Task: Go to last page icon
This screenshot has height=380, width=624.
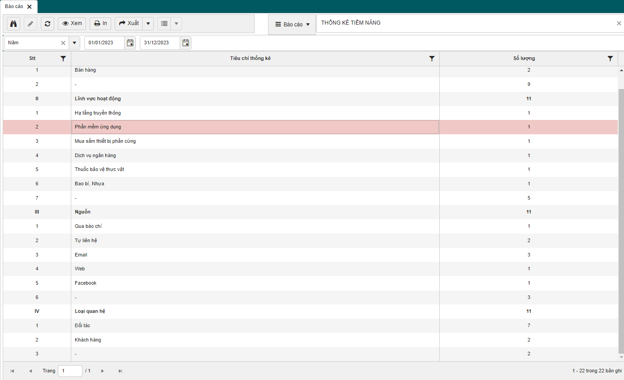Action: tap(120, 371)
